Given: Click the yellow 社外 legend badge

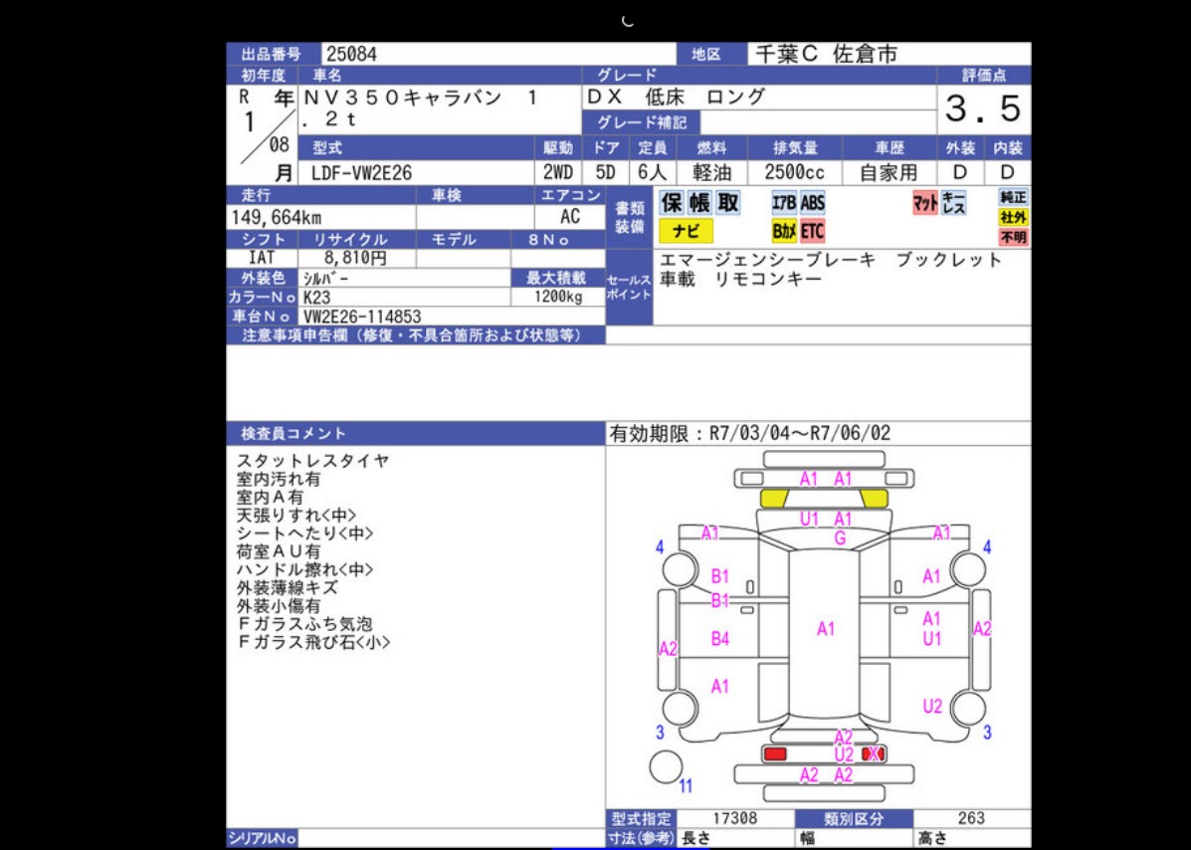Looking at the screenshot, I should (x=1014, y=217).
